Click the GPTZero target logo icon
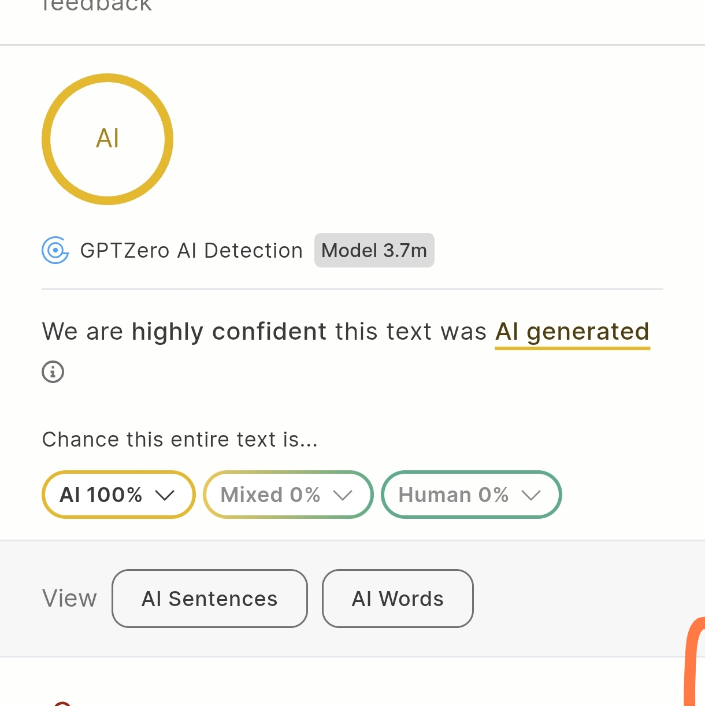 point(55,250)
